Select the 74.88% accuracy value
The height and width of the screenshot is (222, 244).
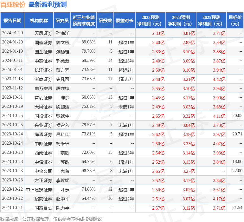(x=88, y=189)
